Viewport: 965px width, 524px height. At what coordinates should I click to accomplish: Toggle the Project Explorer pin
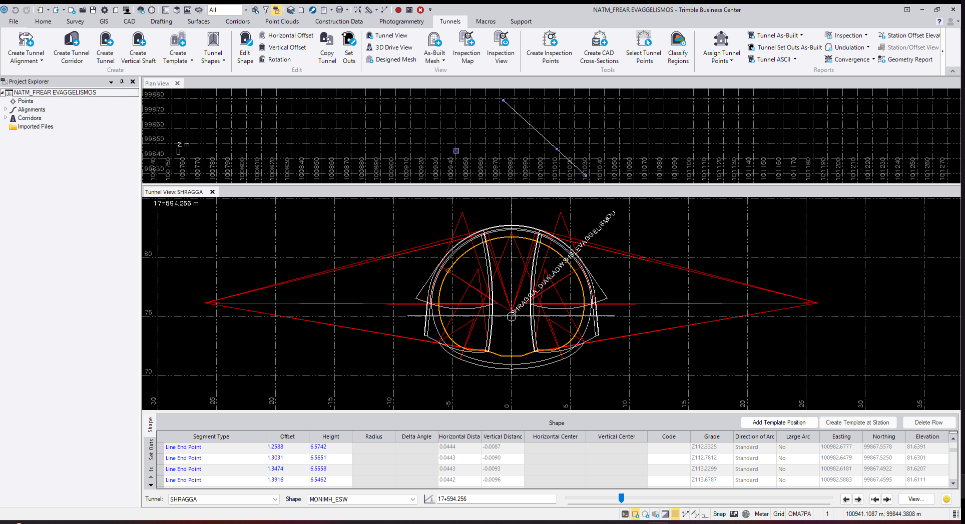(122, 81)
